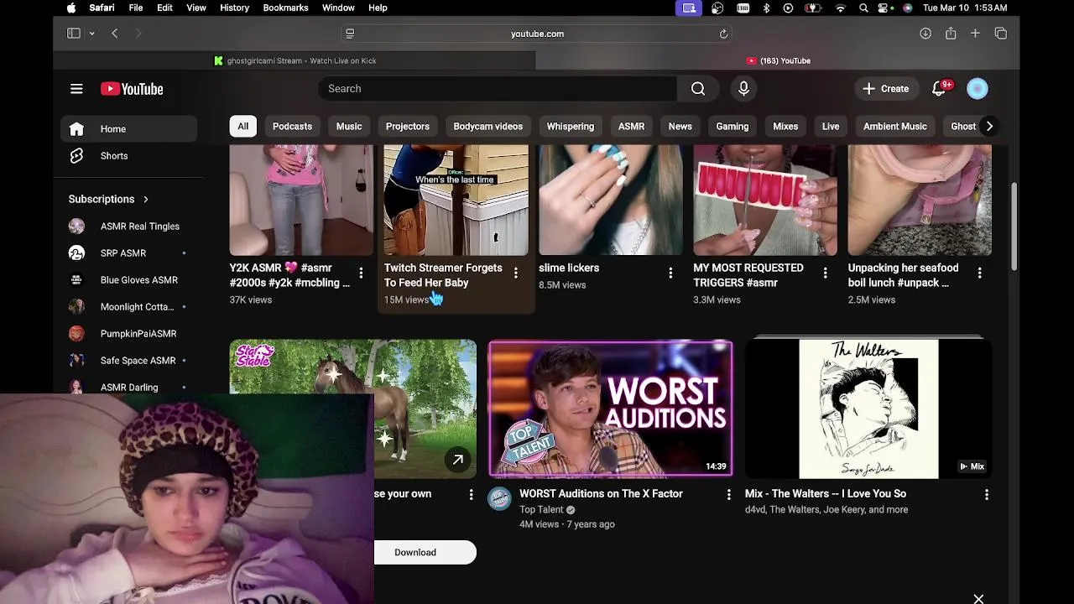
Task: Select the Bodycam videos chip
Action: point(487,127)
